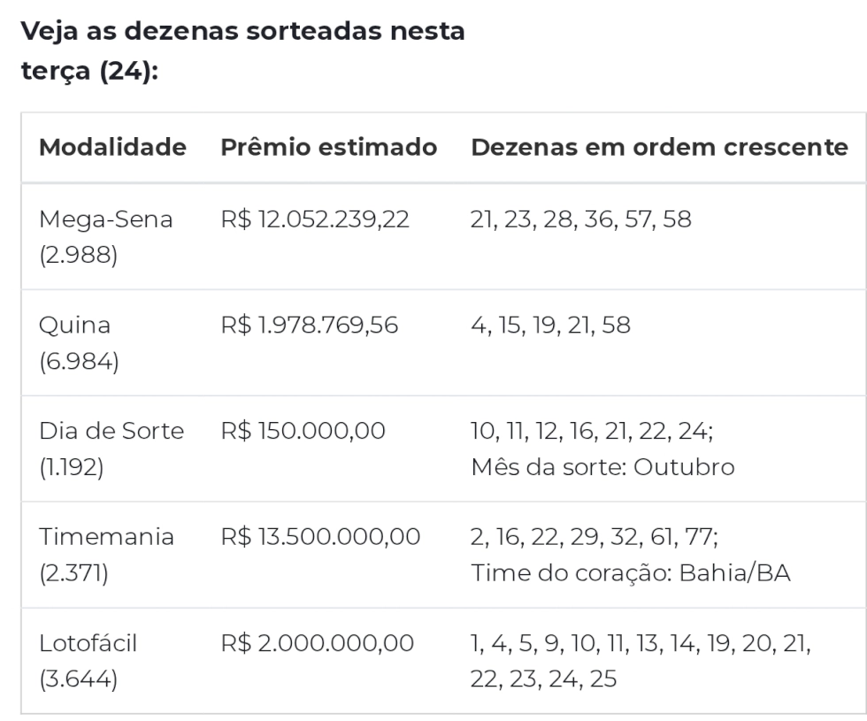The height and width of the screenshot is (721, 867).
Task: Click the 'Dezenas em ordem crescente' header
Action: pos(659,148)
